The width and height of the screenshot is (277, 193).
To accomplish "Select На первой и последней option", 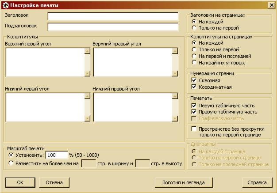I will 194,56.
